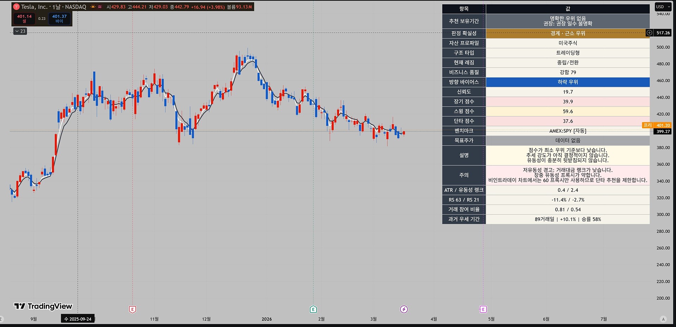The height and width of the screenshot is (327, 676).
Task: Click the 0.4 / 2.4 ATR value
Action: 568,190
